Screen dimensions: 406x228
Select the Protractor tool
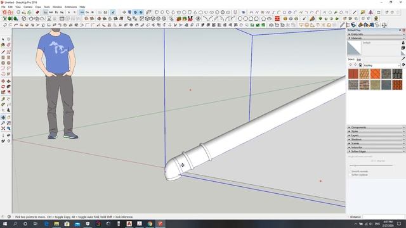click(3, 104)
